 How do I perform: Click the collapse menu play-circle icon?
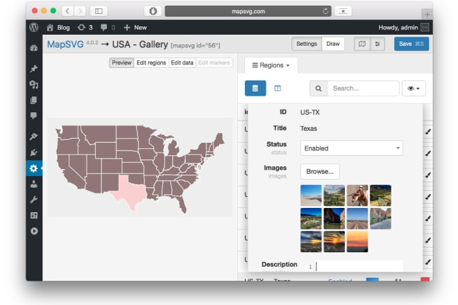[34, 231]
